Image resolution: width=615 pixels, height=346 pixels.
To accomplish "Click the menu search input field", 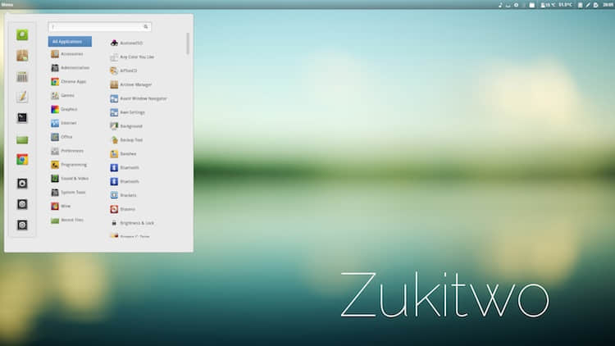I will pos(99,27).
